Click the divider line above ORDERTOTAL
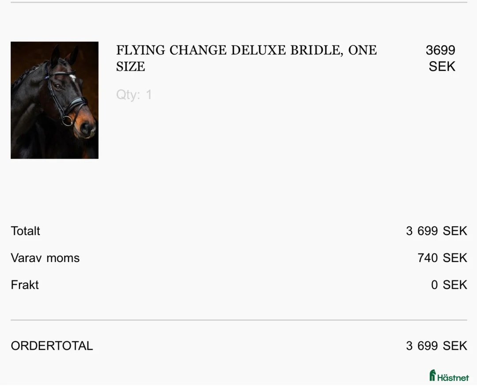 pos(238,320)
